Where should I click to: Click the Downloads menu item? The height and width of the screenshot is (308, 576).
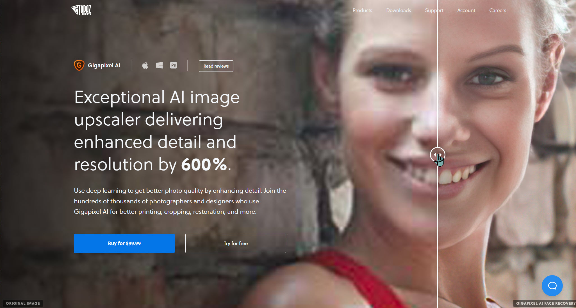coord(398,10)
